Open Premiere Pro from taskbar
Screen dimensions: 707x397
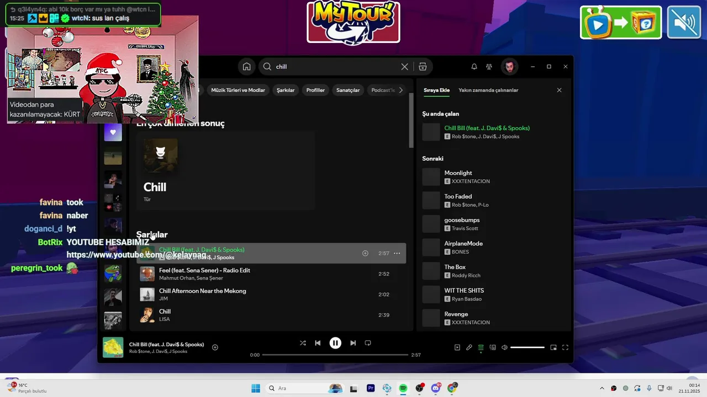point(371,388)
